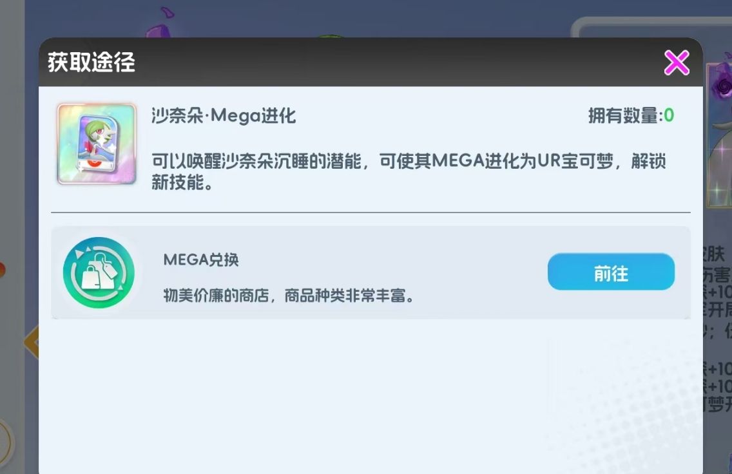Click the 获取途径 dialog title
Image resolution: width=732 pixels, height=474 pixels.
[x=91, y=62]
